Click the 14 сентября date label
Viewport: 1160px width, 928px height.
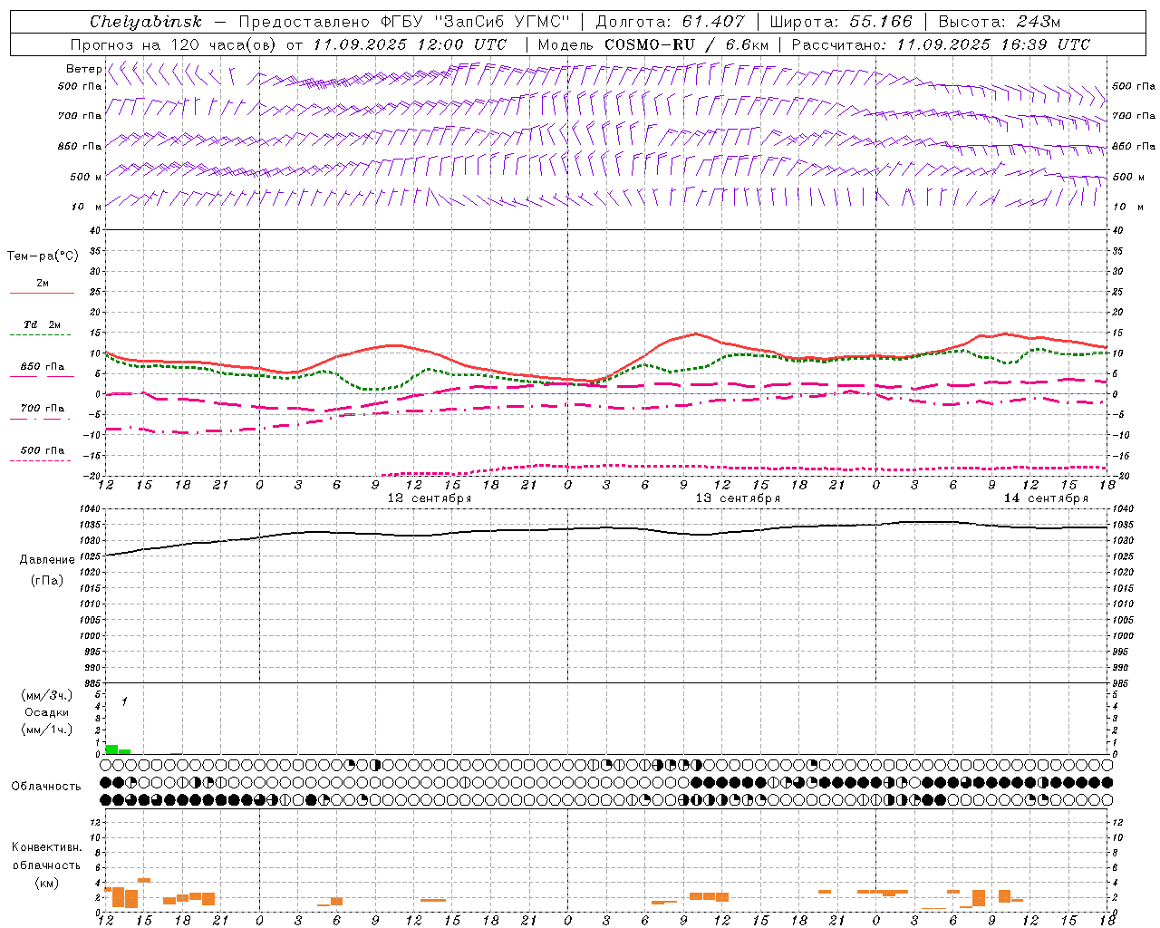coord(1046,498)
